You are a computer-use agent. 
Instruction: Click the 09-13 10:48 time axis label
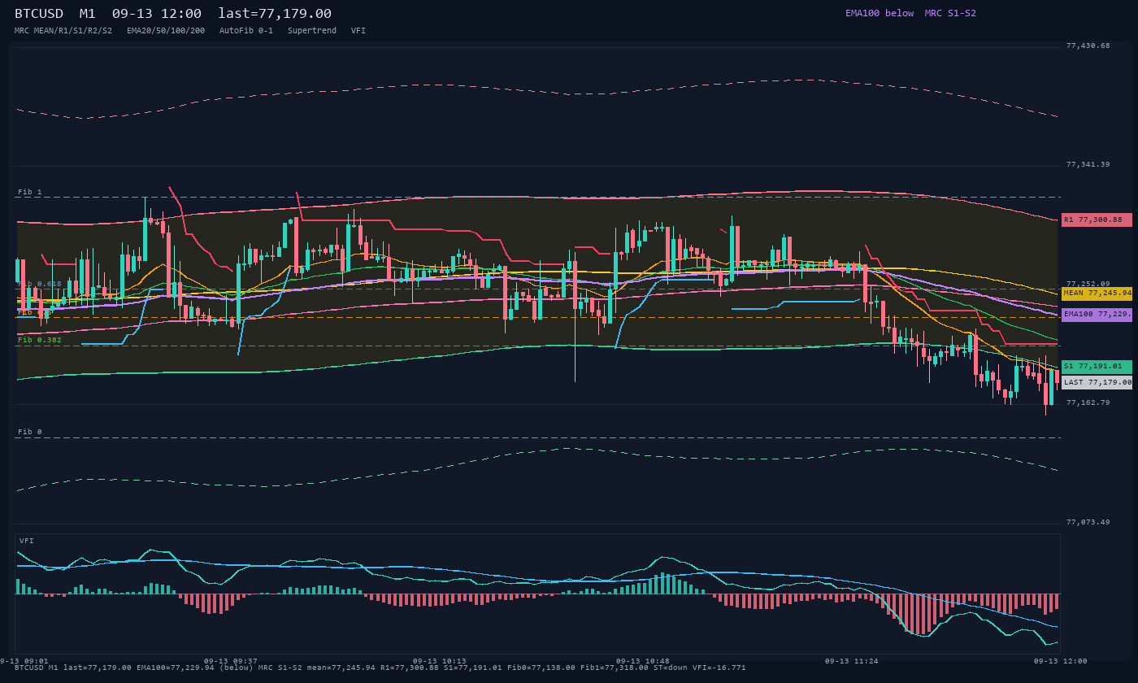(643, 661)
